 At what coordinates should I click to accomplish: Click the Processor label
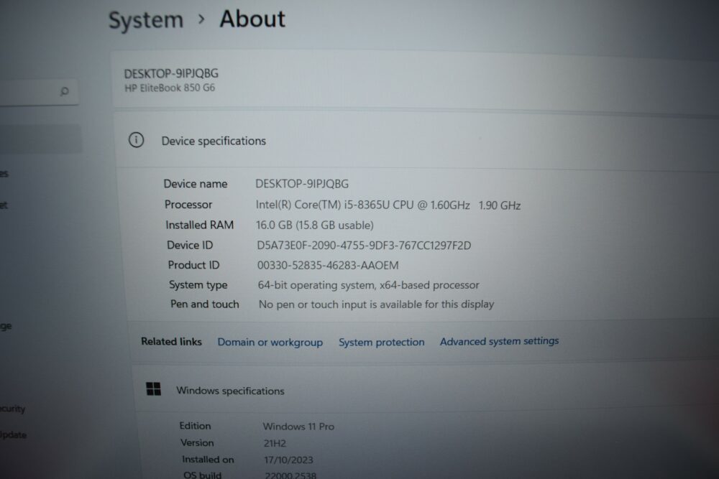click(188, 204)
